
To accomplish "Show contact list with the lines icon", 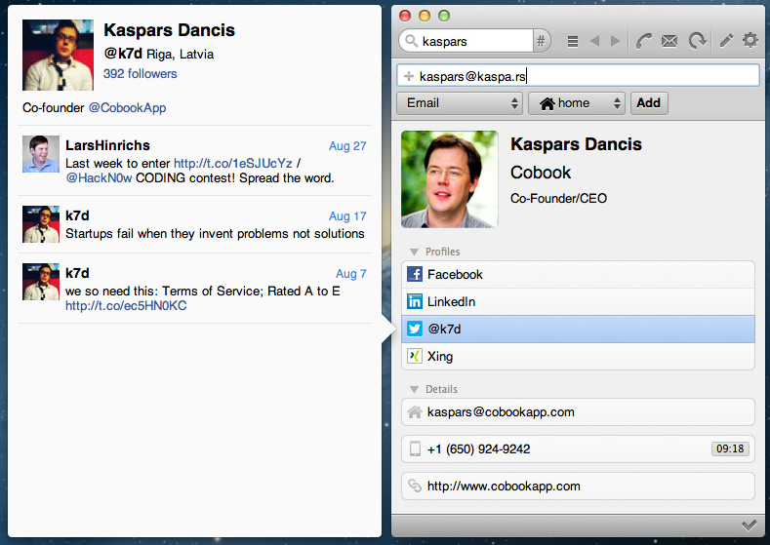I will point(573,41).
